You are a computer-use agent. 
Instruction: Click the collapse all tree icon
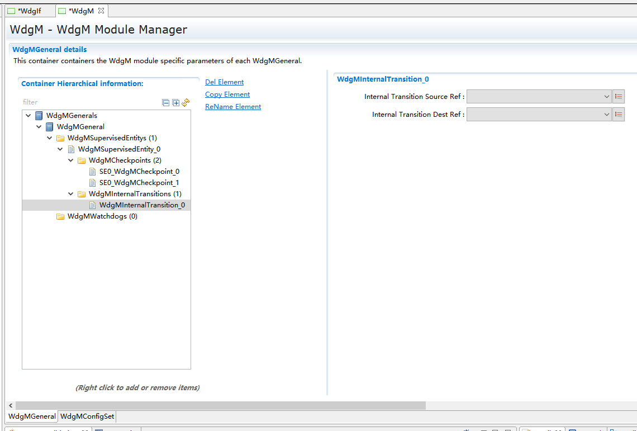tap(166, 102)
